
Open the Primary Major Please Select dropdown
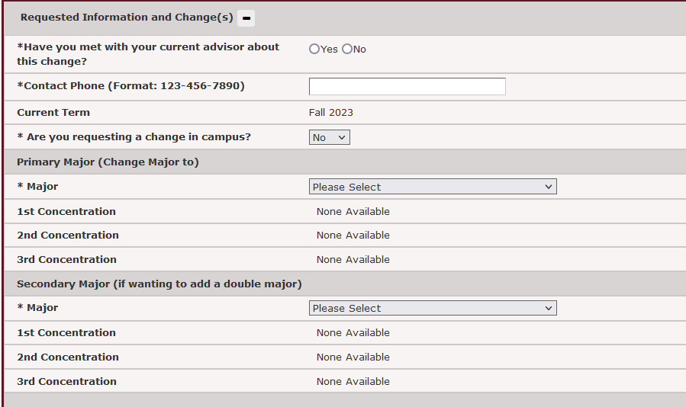point(433,187)
